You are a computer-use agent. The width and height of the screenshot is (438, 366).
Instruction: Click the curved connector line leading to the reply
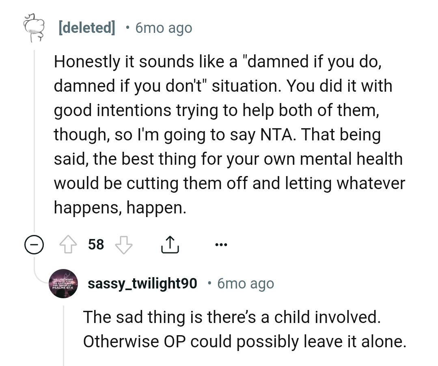pyautogui.click(x=41, y=276)
